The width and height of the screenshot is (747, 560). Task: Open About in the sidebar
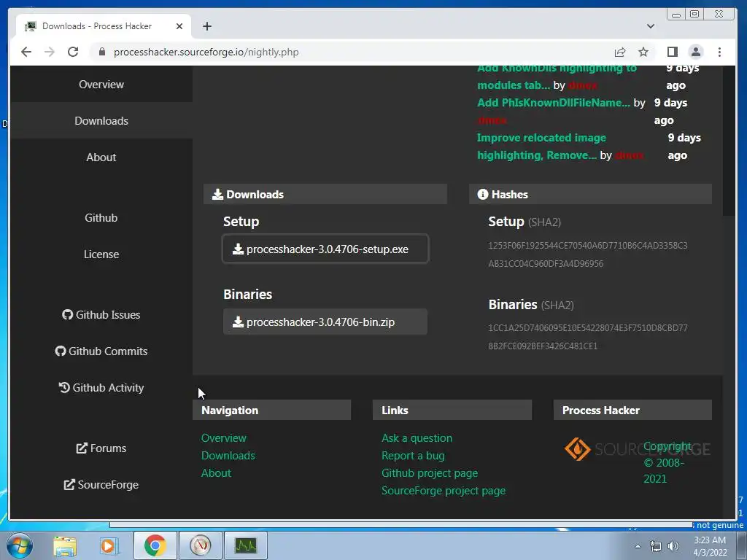pos(101,157)
